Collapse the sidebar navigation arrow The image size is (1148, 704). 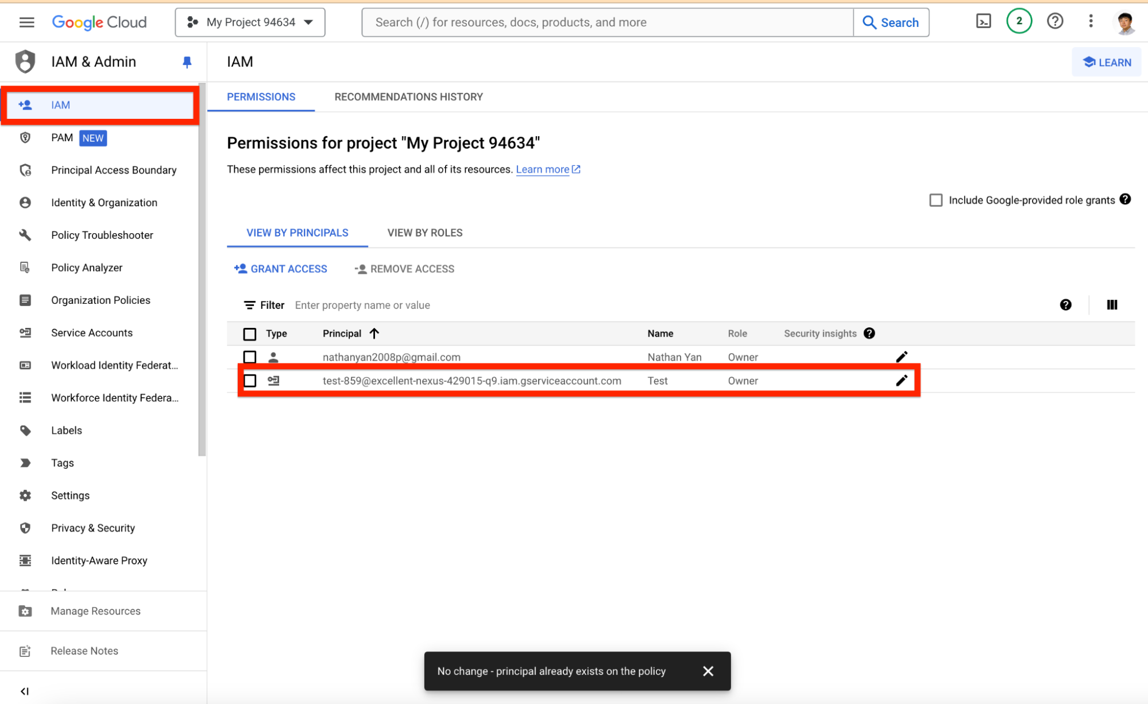tap(24, 691)
